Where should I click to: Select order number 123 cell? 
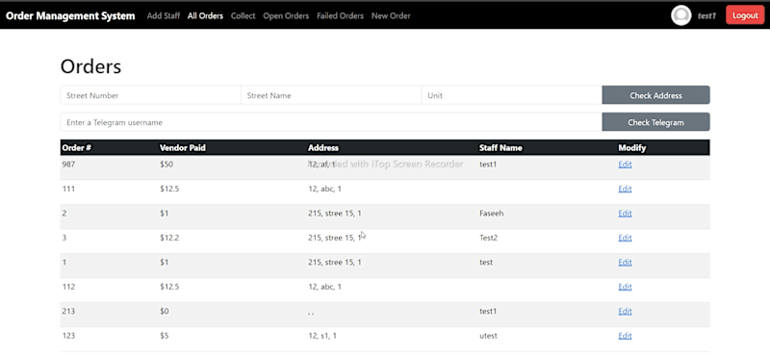[68, 336]
